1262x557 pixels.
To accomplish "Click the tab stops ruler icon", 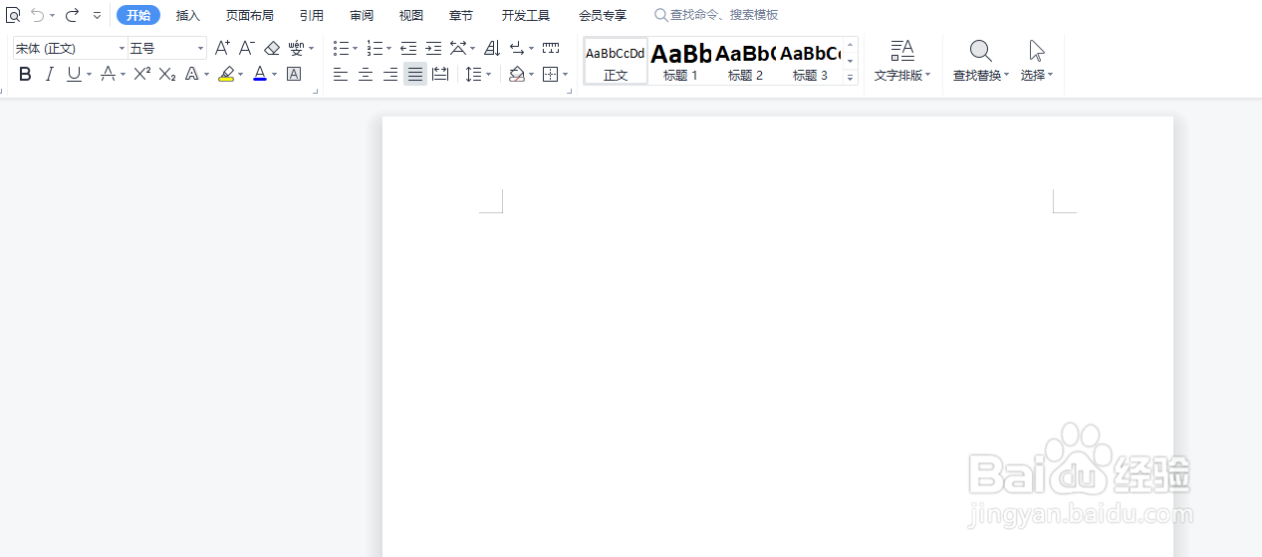I will 551,48.
